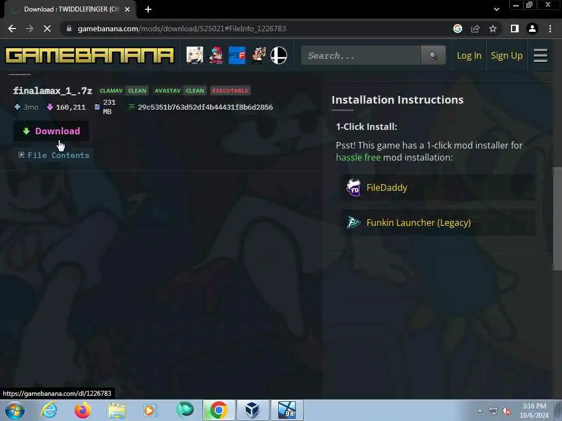Open the Friday Night Funkin' game icon
The width and height of the screenshot is (562, 421).
point(216,55)
